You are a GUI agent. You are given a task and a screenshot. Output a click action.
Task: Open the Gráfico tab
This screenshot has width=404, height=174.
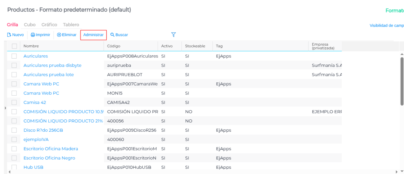click(49, 25)
